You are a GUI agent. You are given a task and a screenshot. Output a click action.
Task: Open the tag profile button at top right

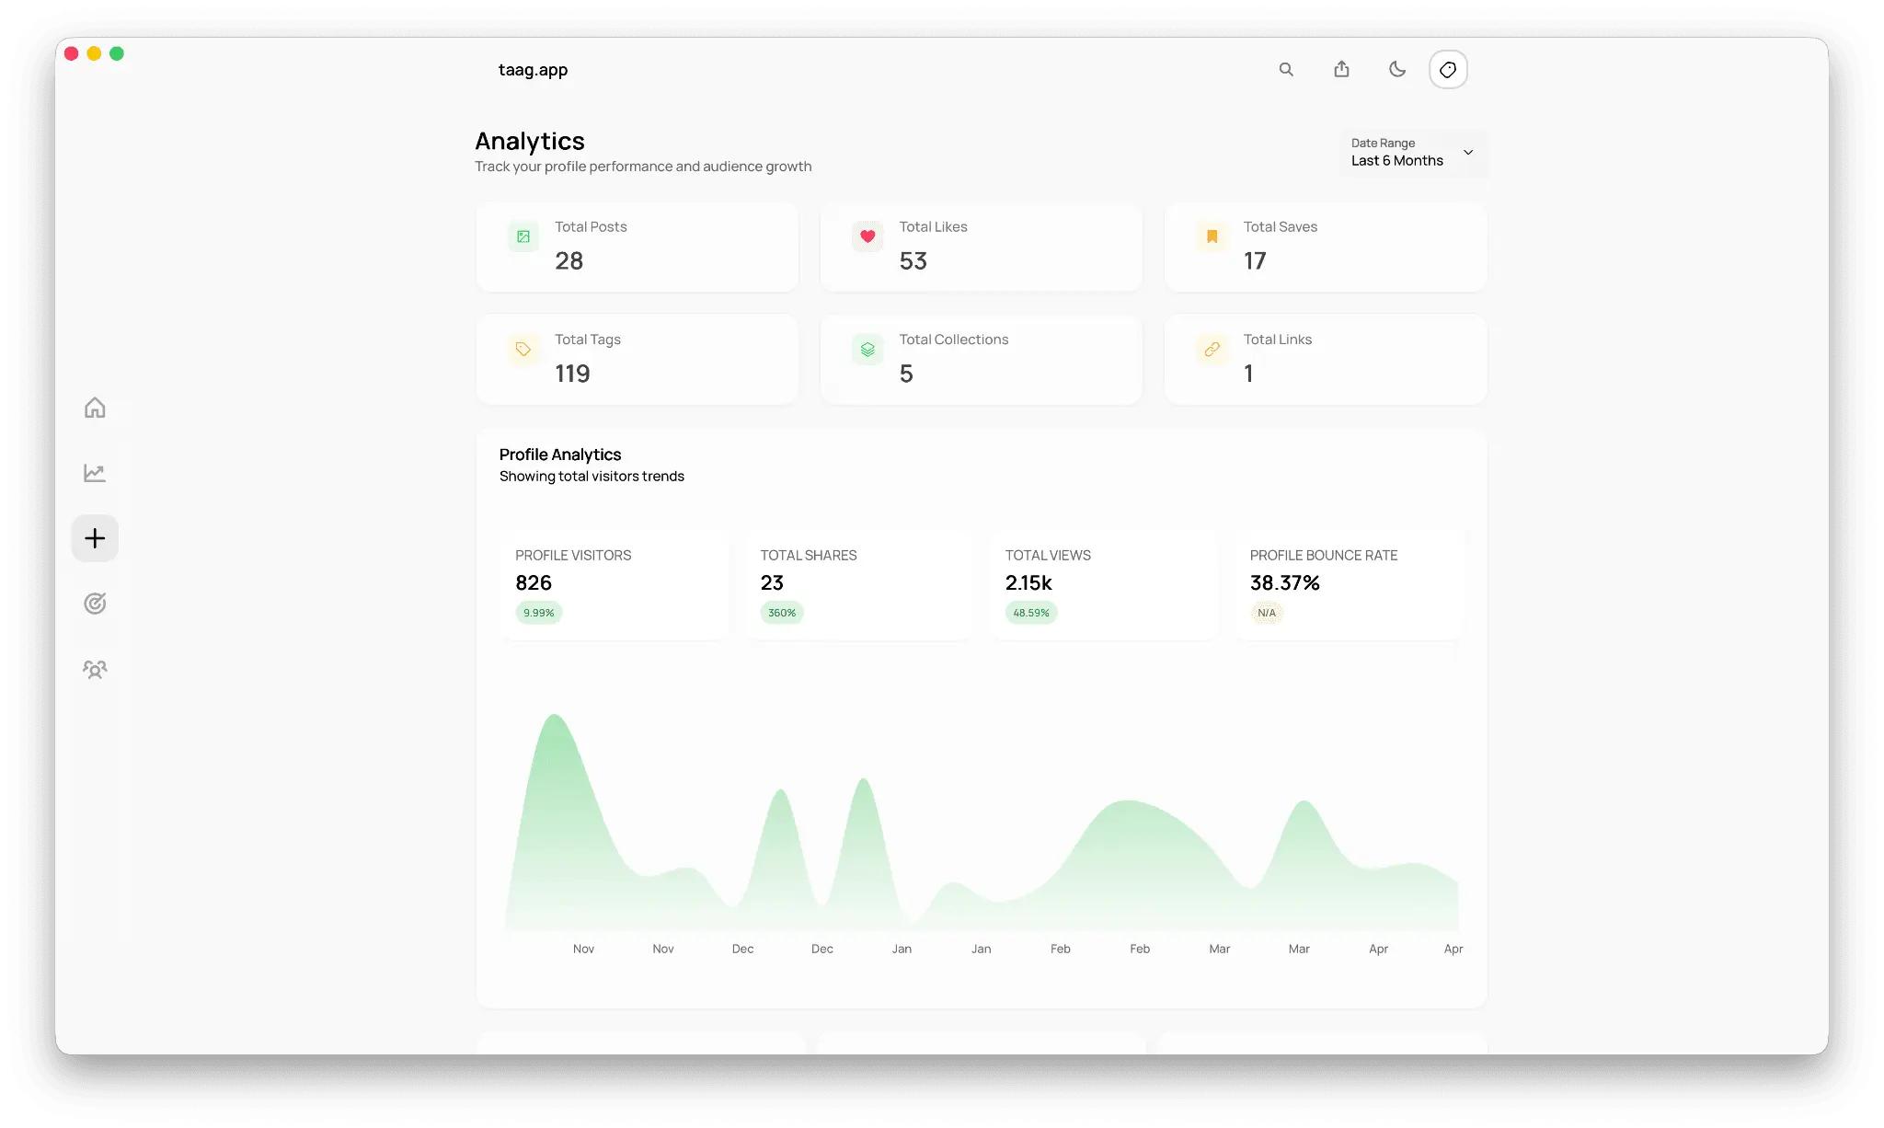pos(1448,69)
